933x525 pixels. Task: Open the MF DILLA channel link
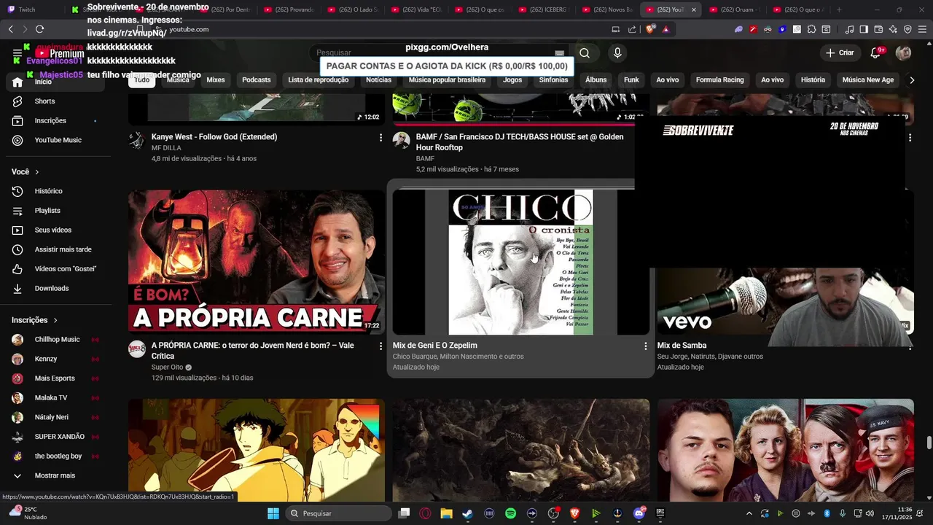coord(166,148)
